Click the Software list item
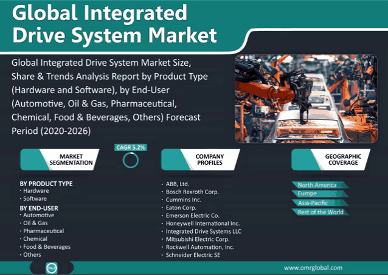Viewport: 388px width, 275px height. click(35, 198)
